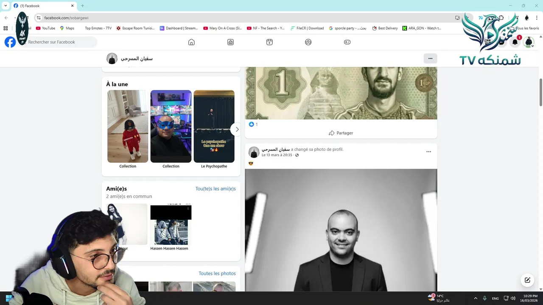Click the taskbar microphone icon
Image resolution: width=543 pixels, height=305 pixels.
[x=484, y=298]
